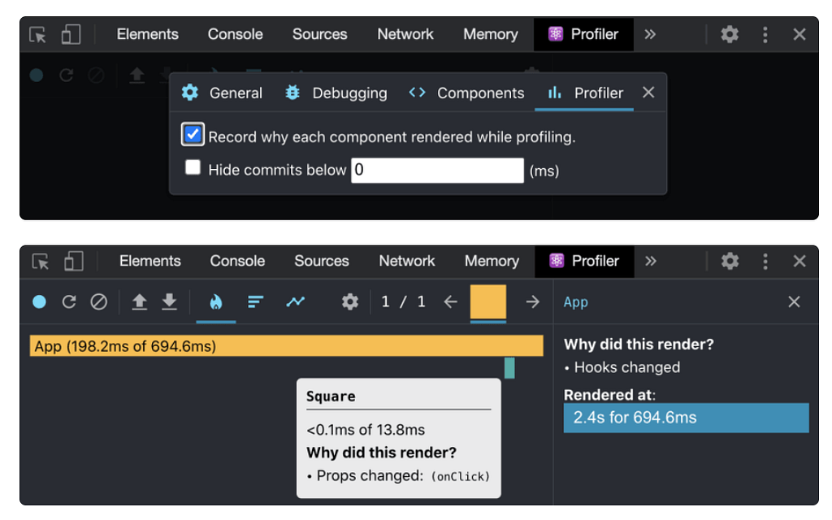Show flamegraph chart view
Screen dimensions: 832x520
pyautogui.click(x=215, y=302)
